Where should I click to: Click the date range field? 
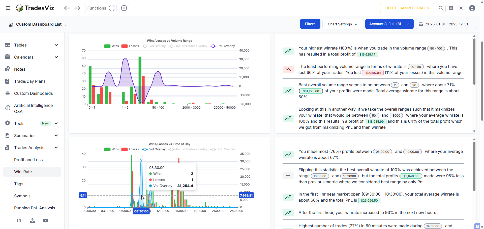coord(446,24)
